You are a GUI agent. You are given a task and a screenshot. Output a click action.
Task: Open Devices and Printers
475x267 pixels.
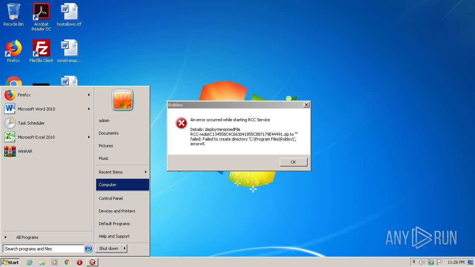tap(122, 211)
